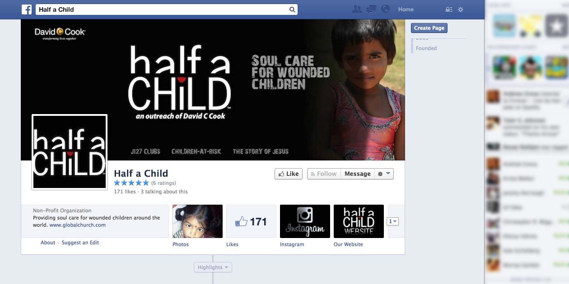
Task: Open the notifications globe icon
Action: 385,9
